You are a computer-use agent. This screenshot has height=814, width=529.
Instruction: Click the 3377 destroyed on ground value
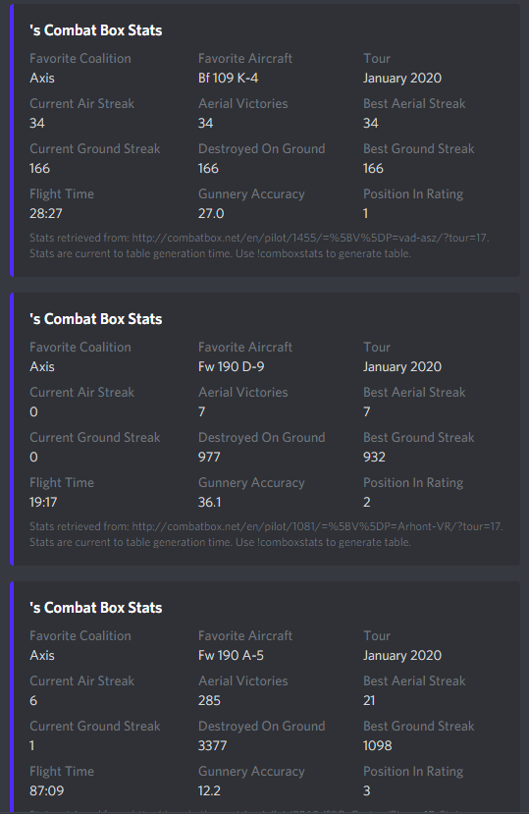tap(212, 746)
